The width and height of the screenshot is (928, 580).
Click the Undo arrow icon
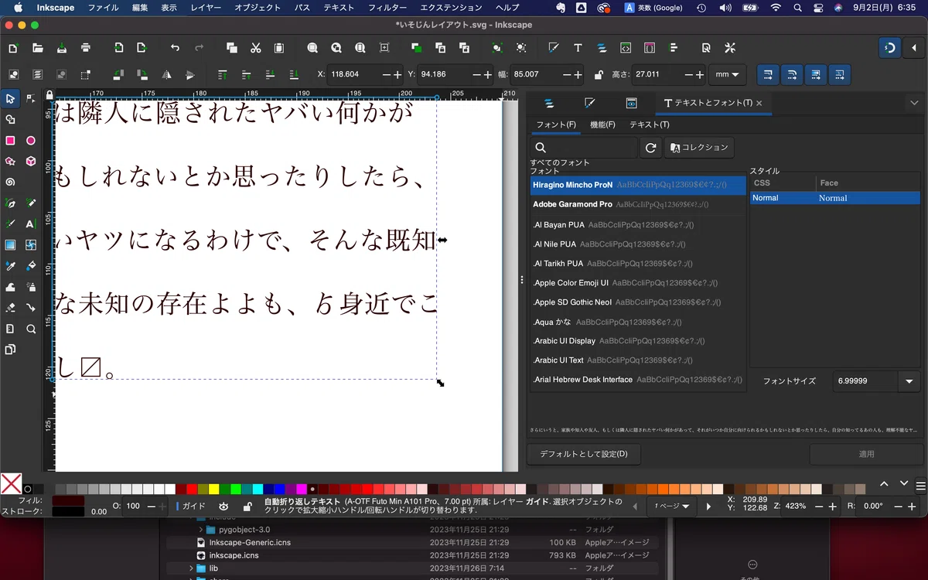(175, 48)
